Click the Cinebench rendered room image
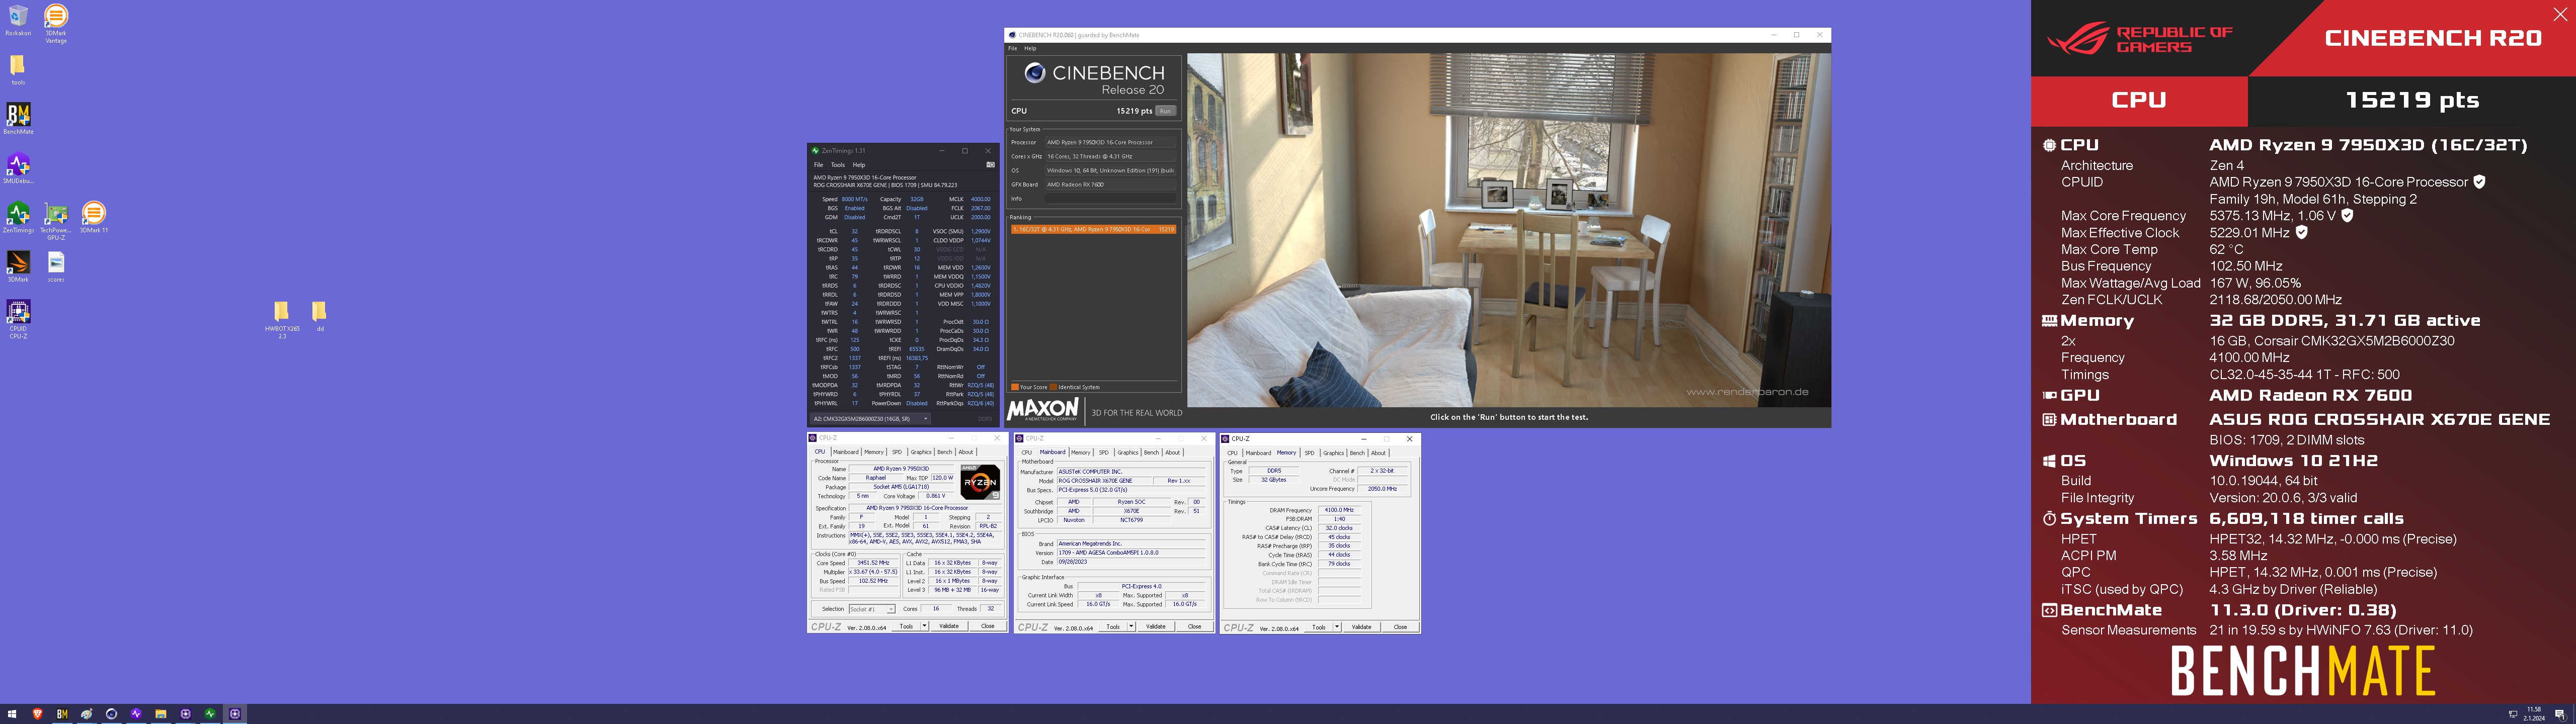 tap(1509, 230)
